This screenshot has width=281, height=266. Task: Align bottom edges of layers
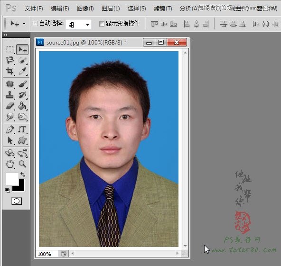[x=173, y=24]
